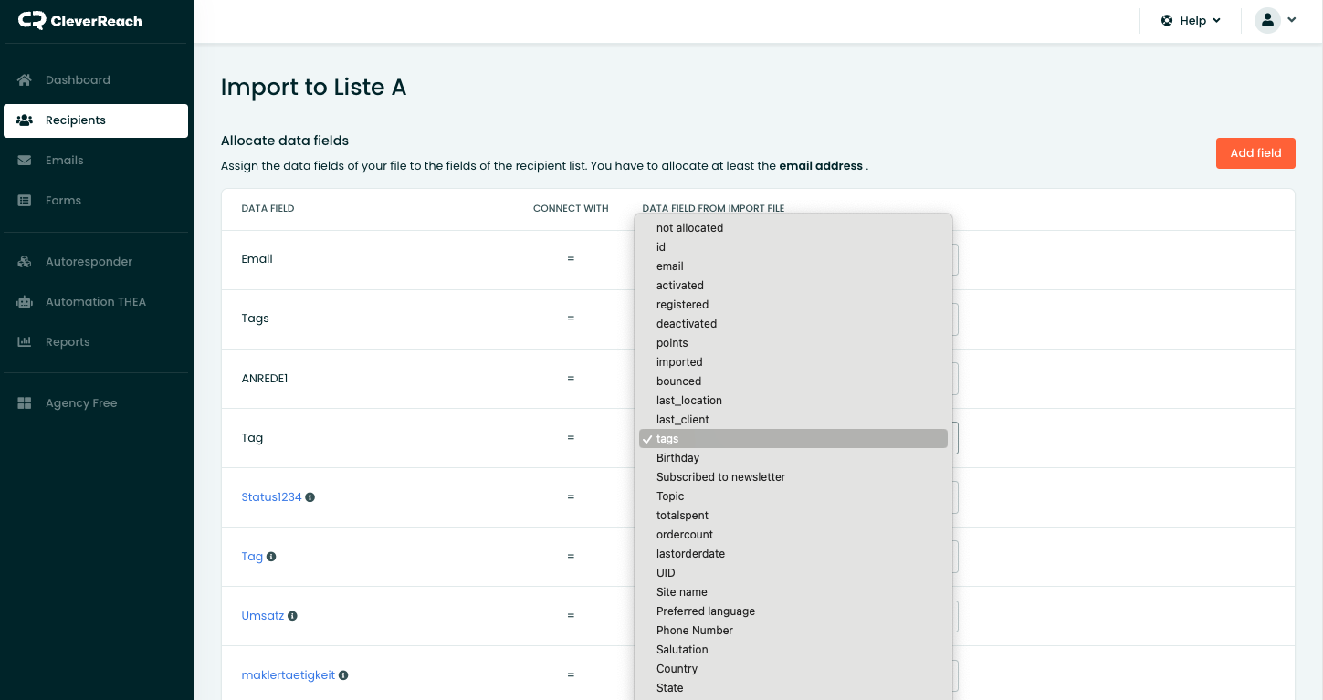Click the Autoresponder icon
Image resolution: width=1323 pixels, height=700 pixels.
click(x=24, y=261)
